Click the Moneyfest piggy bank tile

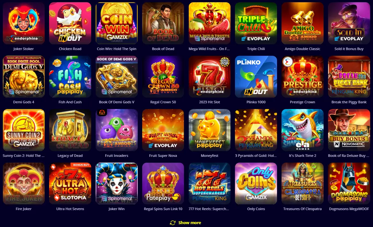209,130
